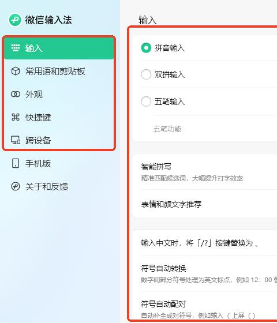Open the 外观 settings page
This screenshot has height=323, width=277.
59,94
